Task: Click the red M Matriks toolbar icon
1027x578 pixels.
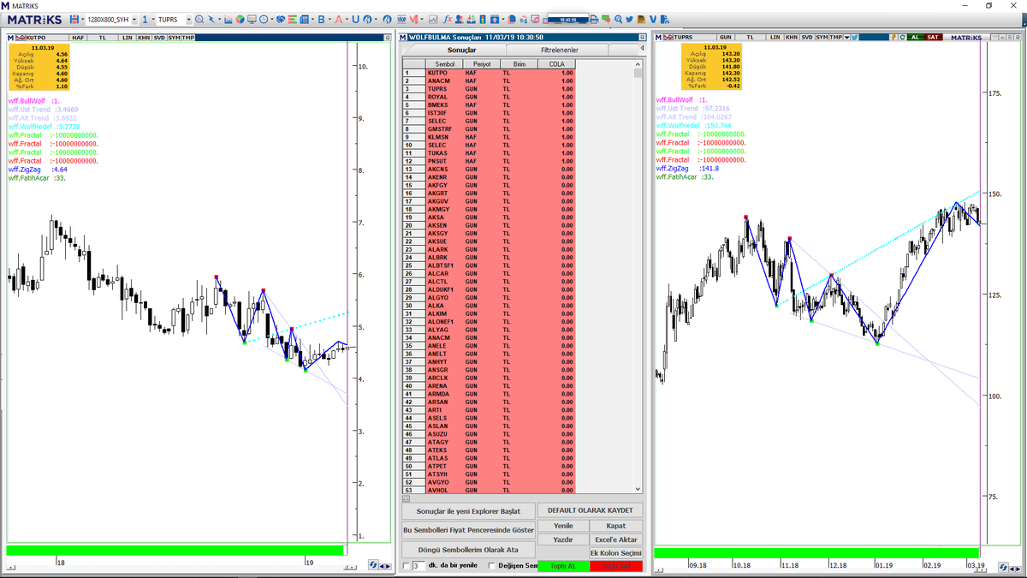Action: [413, 20]
